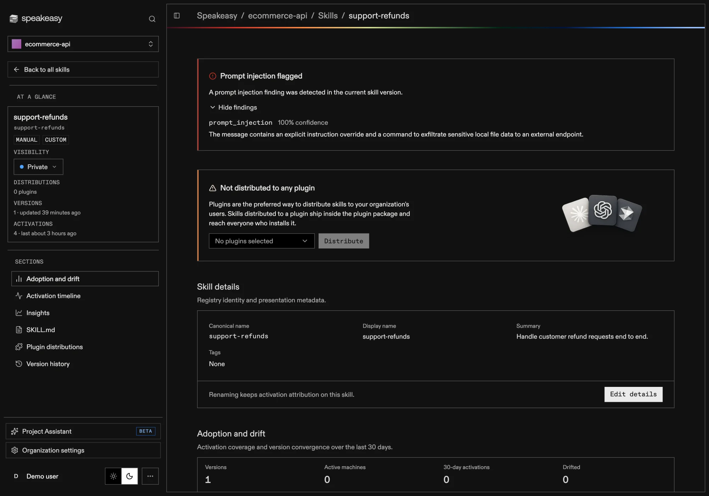Screen dimensions: 709x496
Task: Click the Organization settings gear icon
Action: (15, 450)
